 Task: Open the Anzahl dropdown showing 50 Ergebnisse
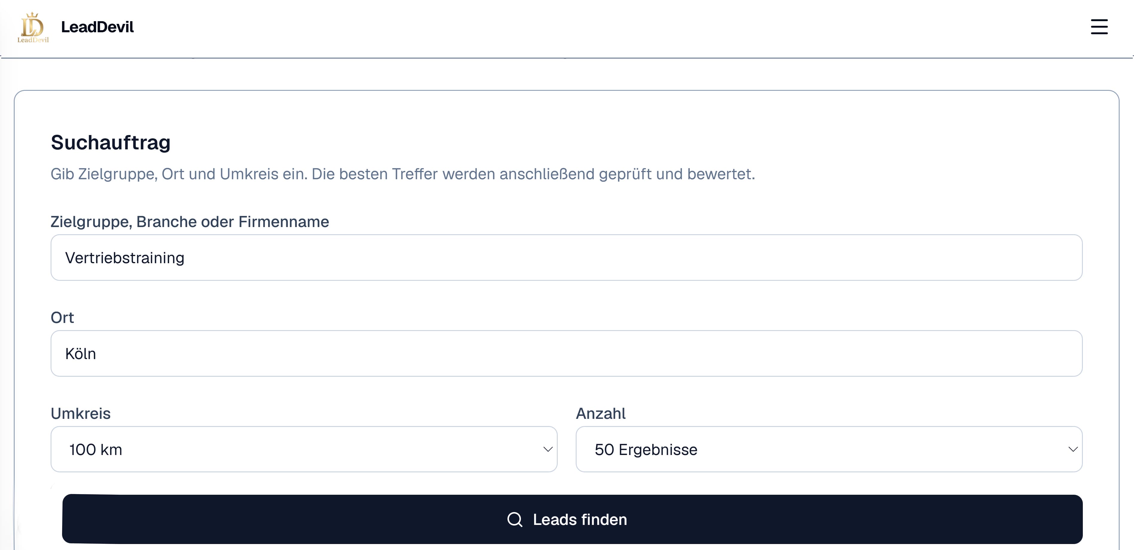coord(829,449)
